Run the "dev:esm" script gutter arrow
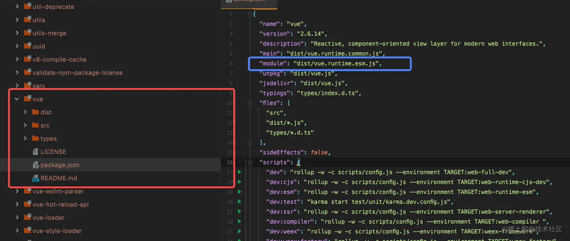The height and width of the screenshot is (241, 570). [x=239, y=192]
